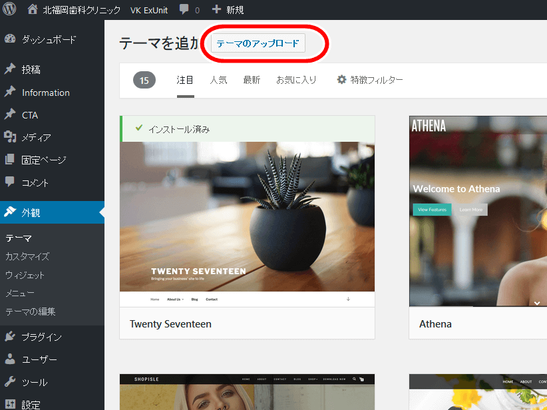547x410 pixels.
Task: Click the ツール wrench icon
Action: [10, 382]
